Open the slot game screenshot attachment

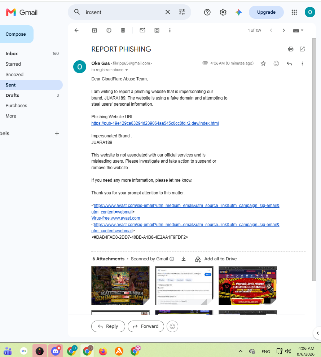[x=120, y=286]
